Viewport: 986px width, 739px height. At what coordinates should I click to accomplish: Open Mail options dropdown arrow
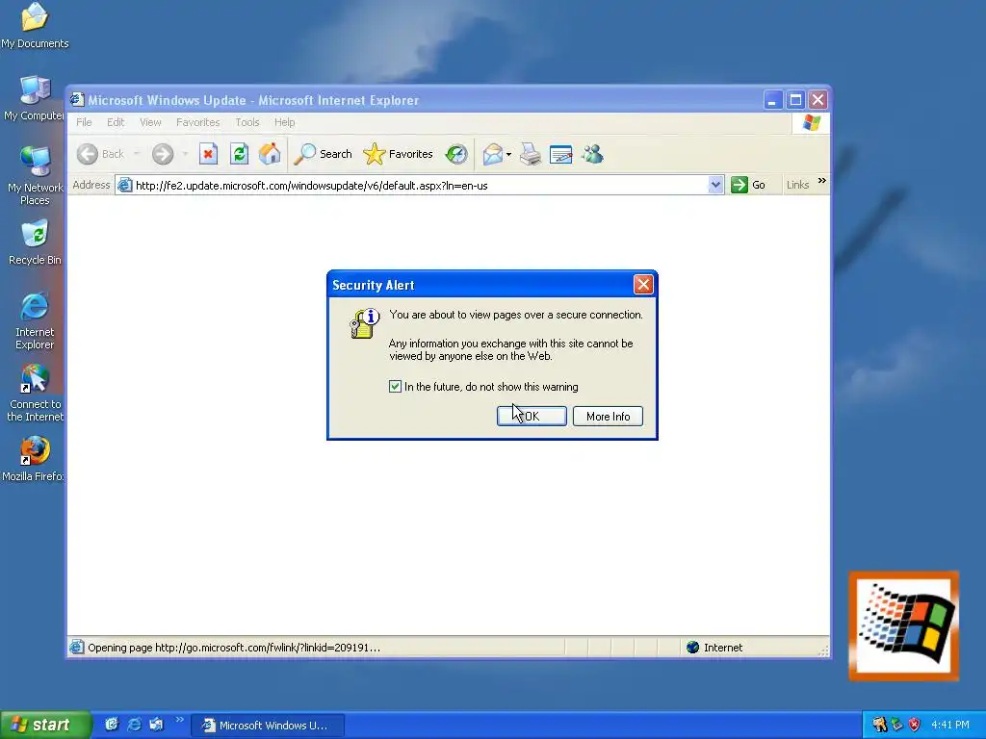[508, 155]
